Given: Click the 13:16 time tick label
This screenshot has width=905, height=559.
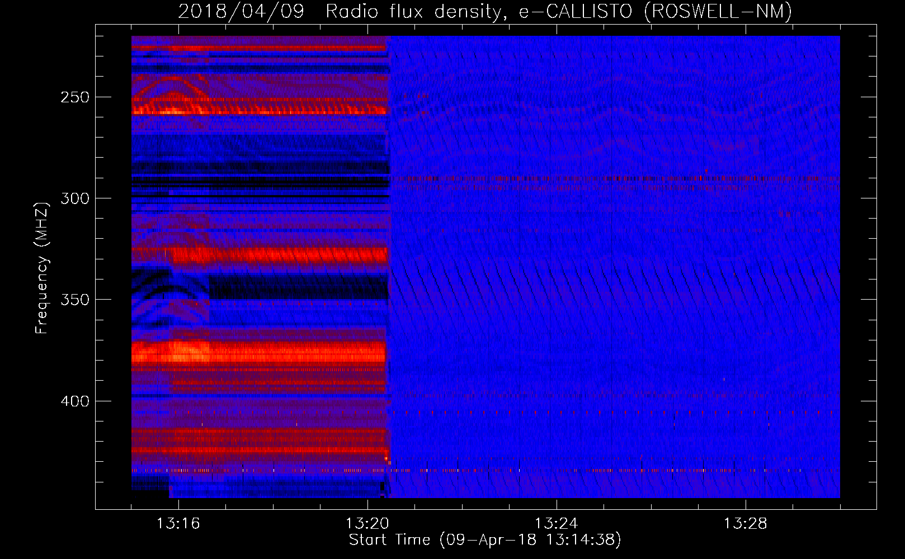Looking at the screenshot, I should point(178,524).
